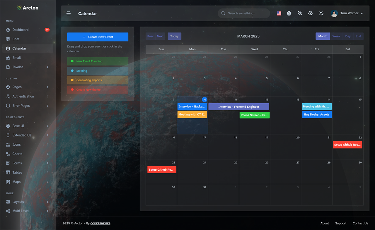Open Chat from the sidebar icon
The image size is (375, 230).
coord(8,39)
